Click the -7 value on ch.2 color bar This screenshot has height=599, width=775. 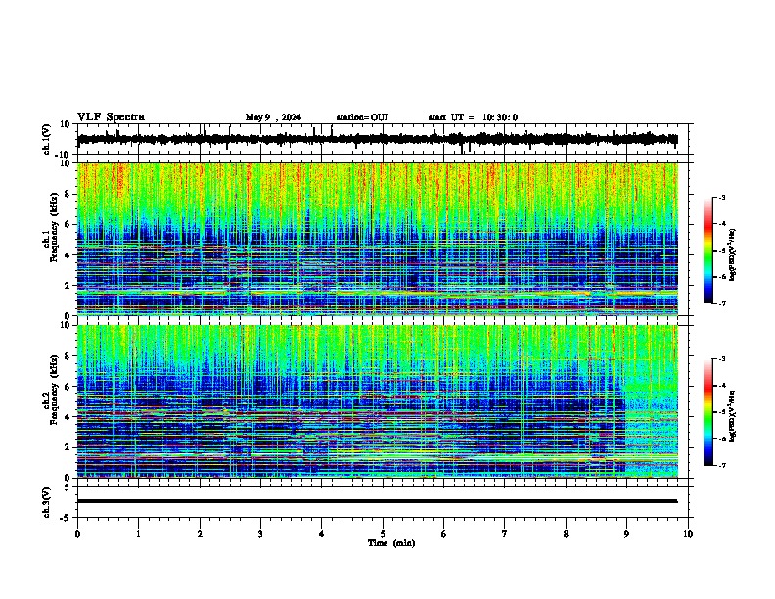[x=722, y=466]
